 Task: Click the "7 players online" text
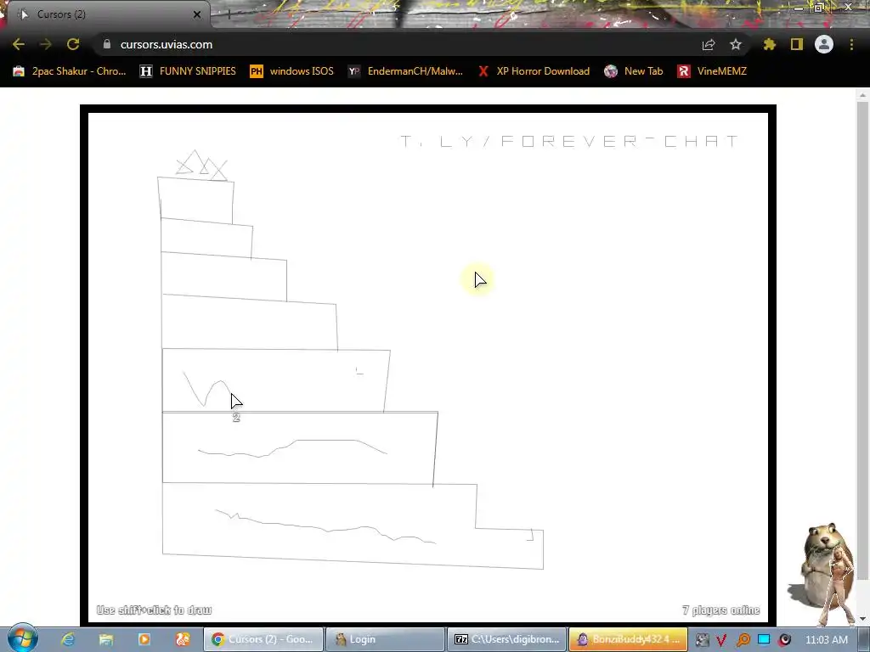pyautogui.click(x=720, y=610)
